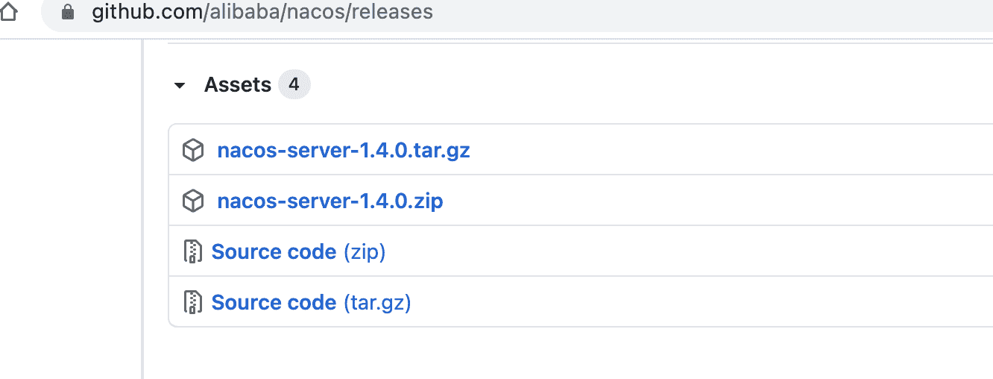Click the archive icon for Source code (tar.gz)

[193, 303]
